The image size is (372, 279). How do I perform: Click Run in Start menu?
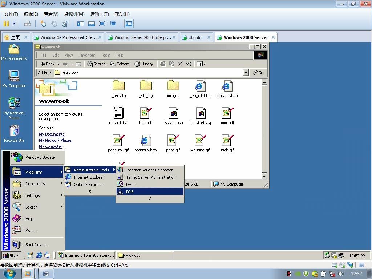click(x=37, y=230)
